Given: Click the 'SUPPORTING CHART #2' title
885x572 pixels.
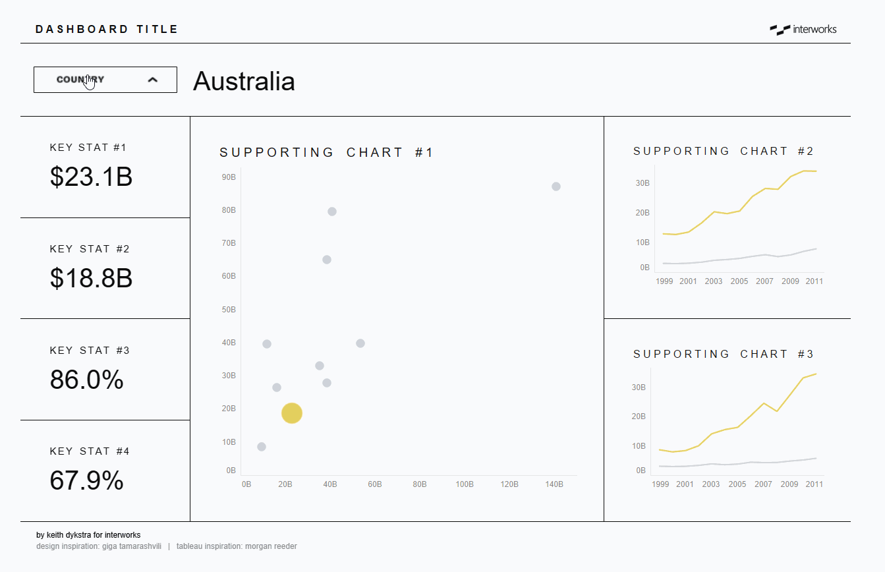Looking at the screenshot, I should [x=724, y=151].
